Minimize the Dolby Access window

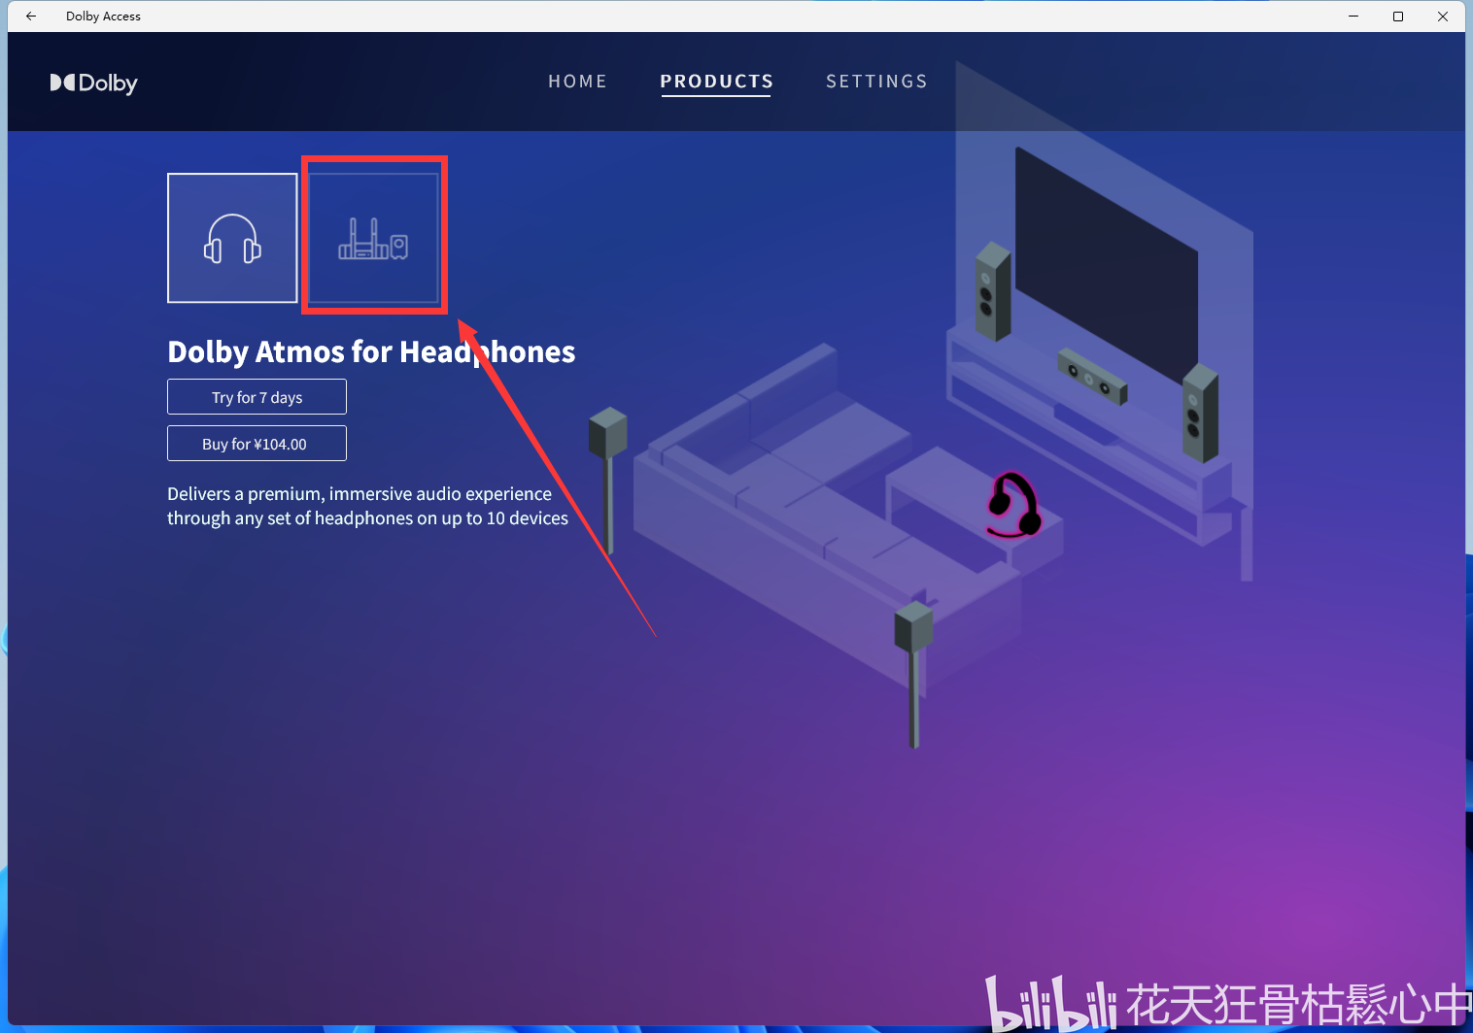point(1353,16)
